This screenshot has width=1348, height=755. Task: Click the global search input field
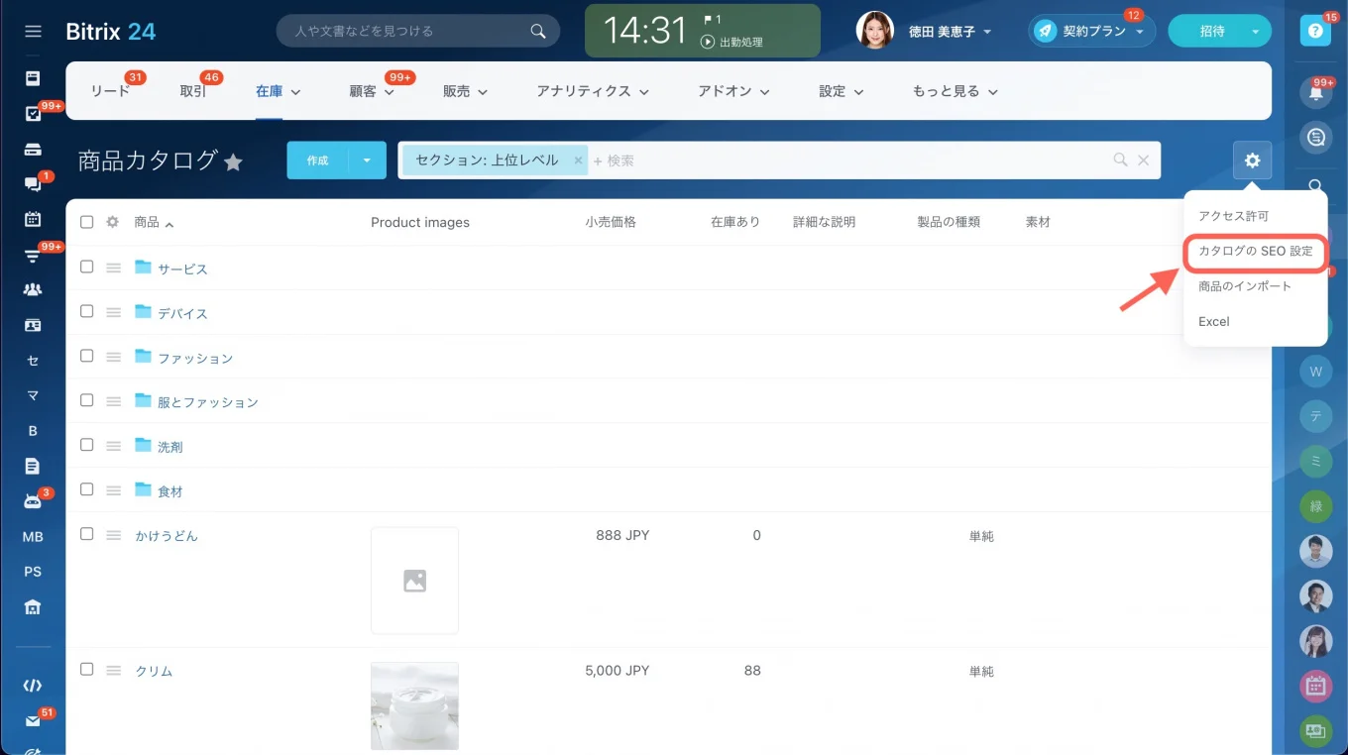[x=416, y=31]
